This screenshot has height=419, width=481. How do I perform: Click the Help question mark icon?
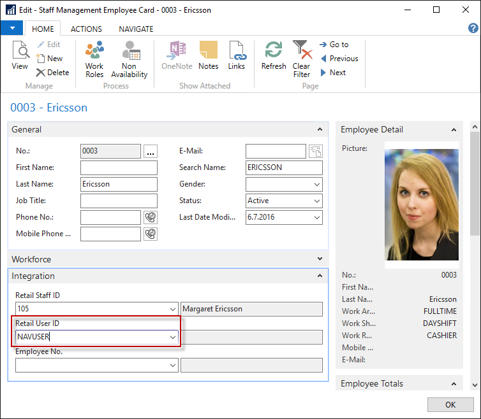473,28
